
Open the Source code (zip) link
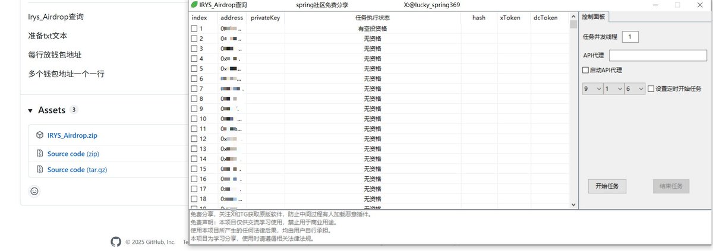pos(74,154)
